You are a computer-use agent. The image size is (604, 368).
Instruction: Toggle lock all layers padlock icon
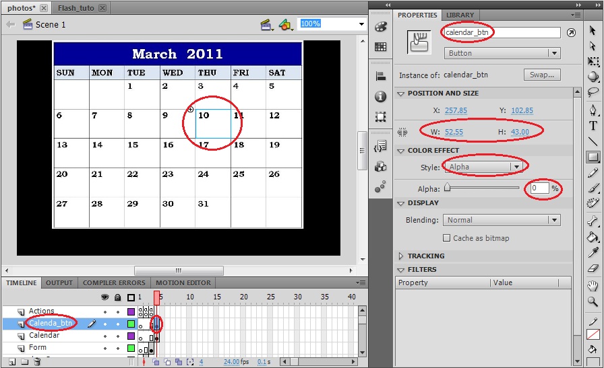pyautogui.click(x=118, y=297)
